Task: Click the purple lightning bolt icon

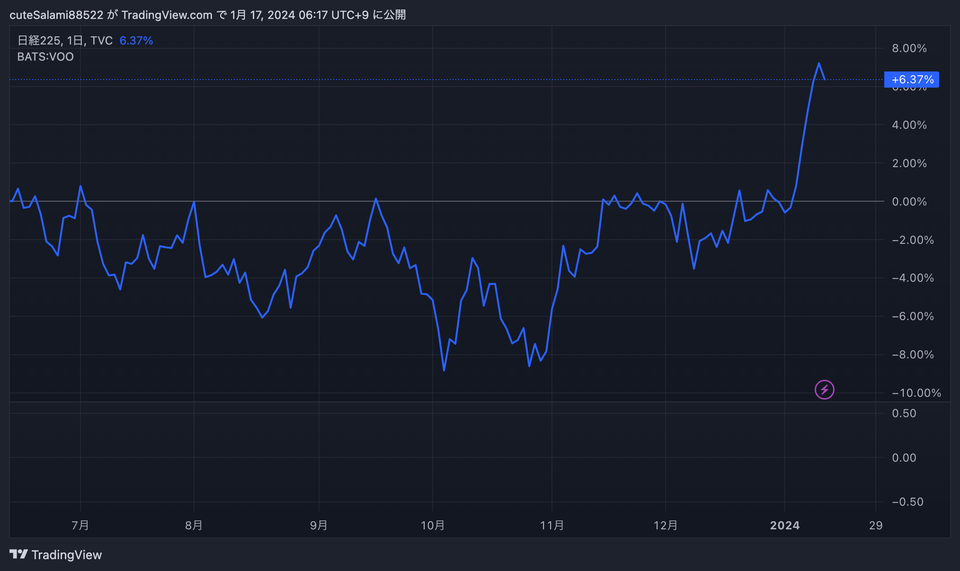Action: click(x=824, y=390)
